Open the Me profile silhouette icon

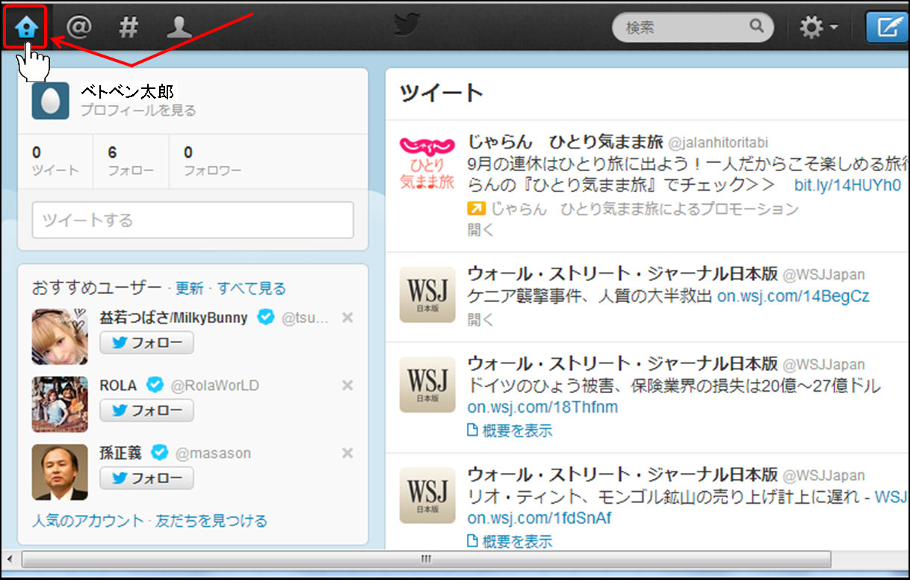179,28
